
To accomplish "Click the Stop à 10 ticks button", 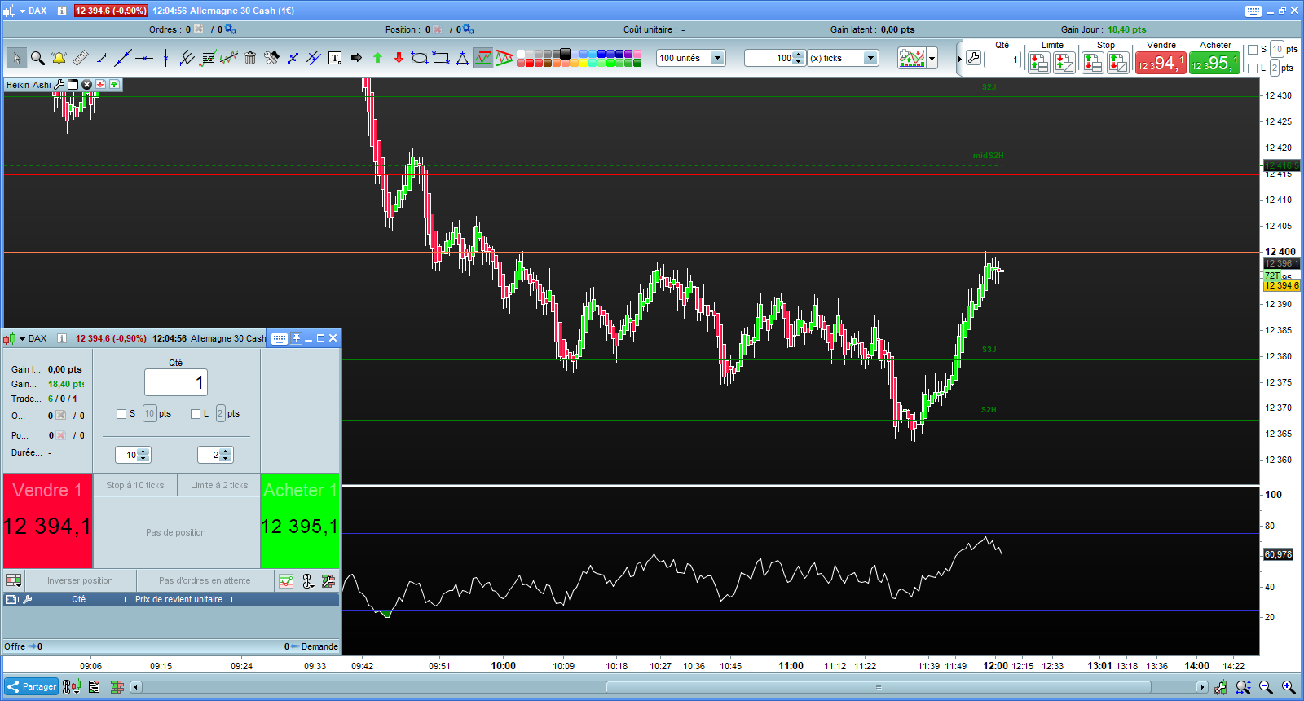I will (135, 485).
